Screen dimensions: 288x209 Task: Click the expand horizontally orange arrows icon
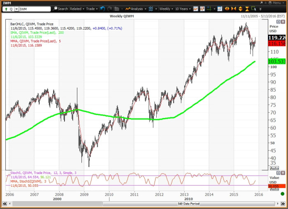227,9
